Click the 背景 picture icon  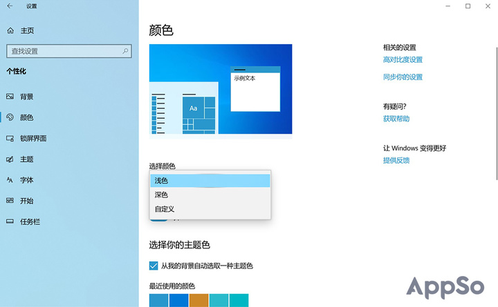(10, 97)
